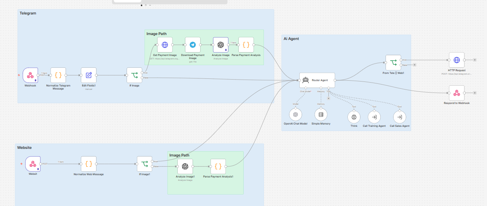Open the Simple Memory sub-node

point(321,115)
